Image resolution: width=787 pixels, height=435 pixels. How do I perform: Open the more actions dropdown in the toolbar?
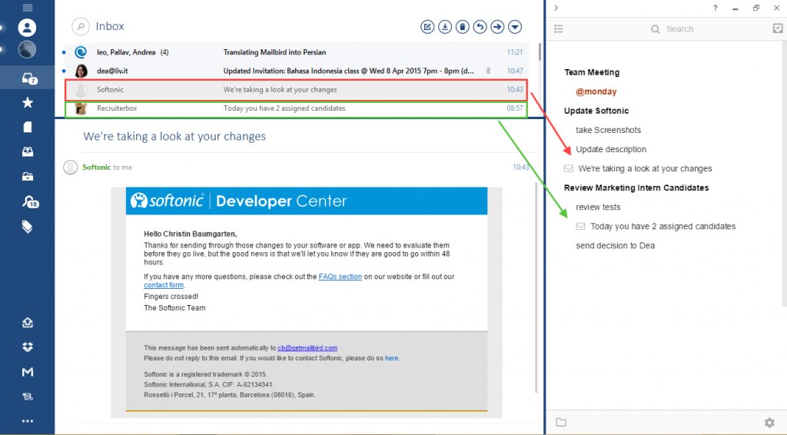coord(515,27)
